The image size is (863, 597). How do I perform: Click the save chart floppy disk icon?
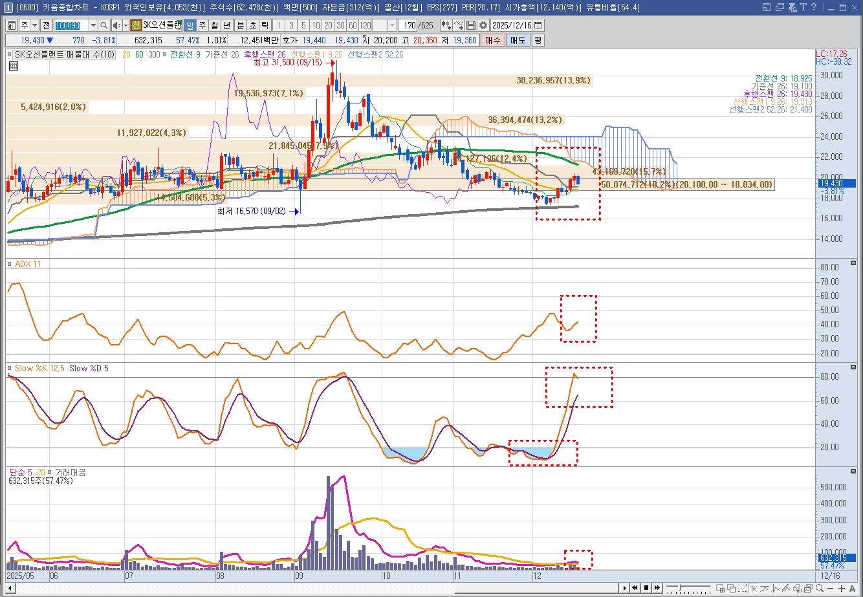(471, 25)
